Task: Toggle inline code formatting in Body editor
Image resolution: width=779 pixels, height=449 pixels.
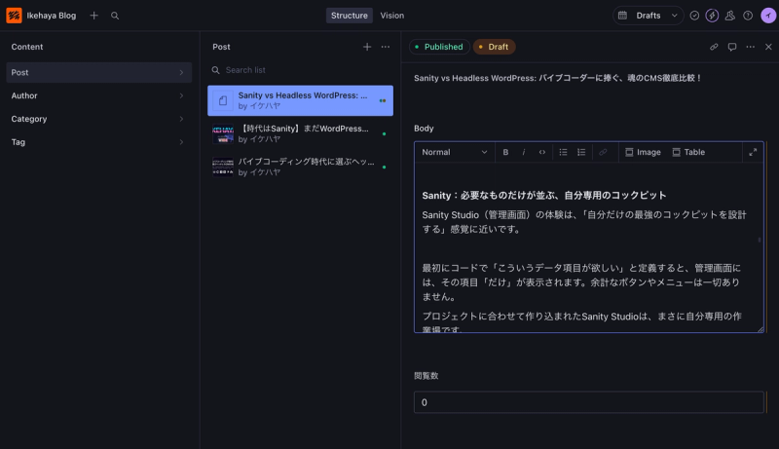Action: [x=542, y=152]
